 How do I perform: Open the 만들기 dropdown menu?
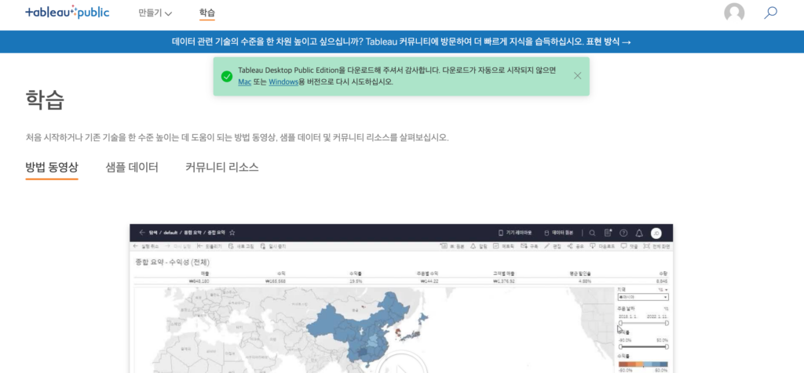point(155,13)
